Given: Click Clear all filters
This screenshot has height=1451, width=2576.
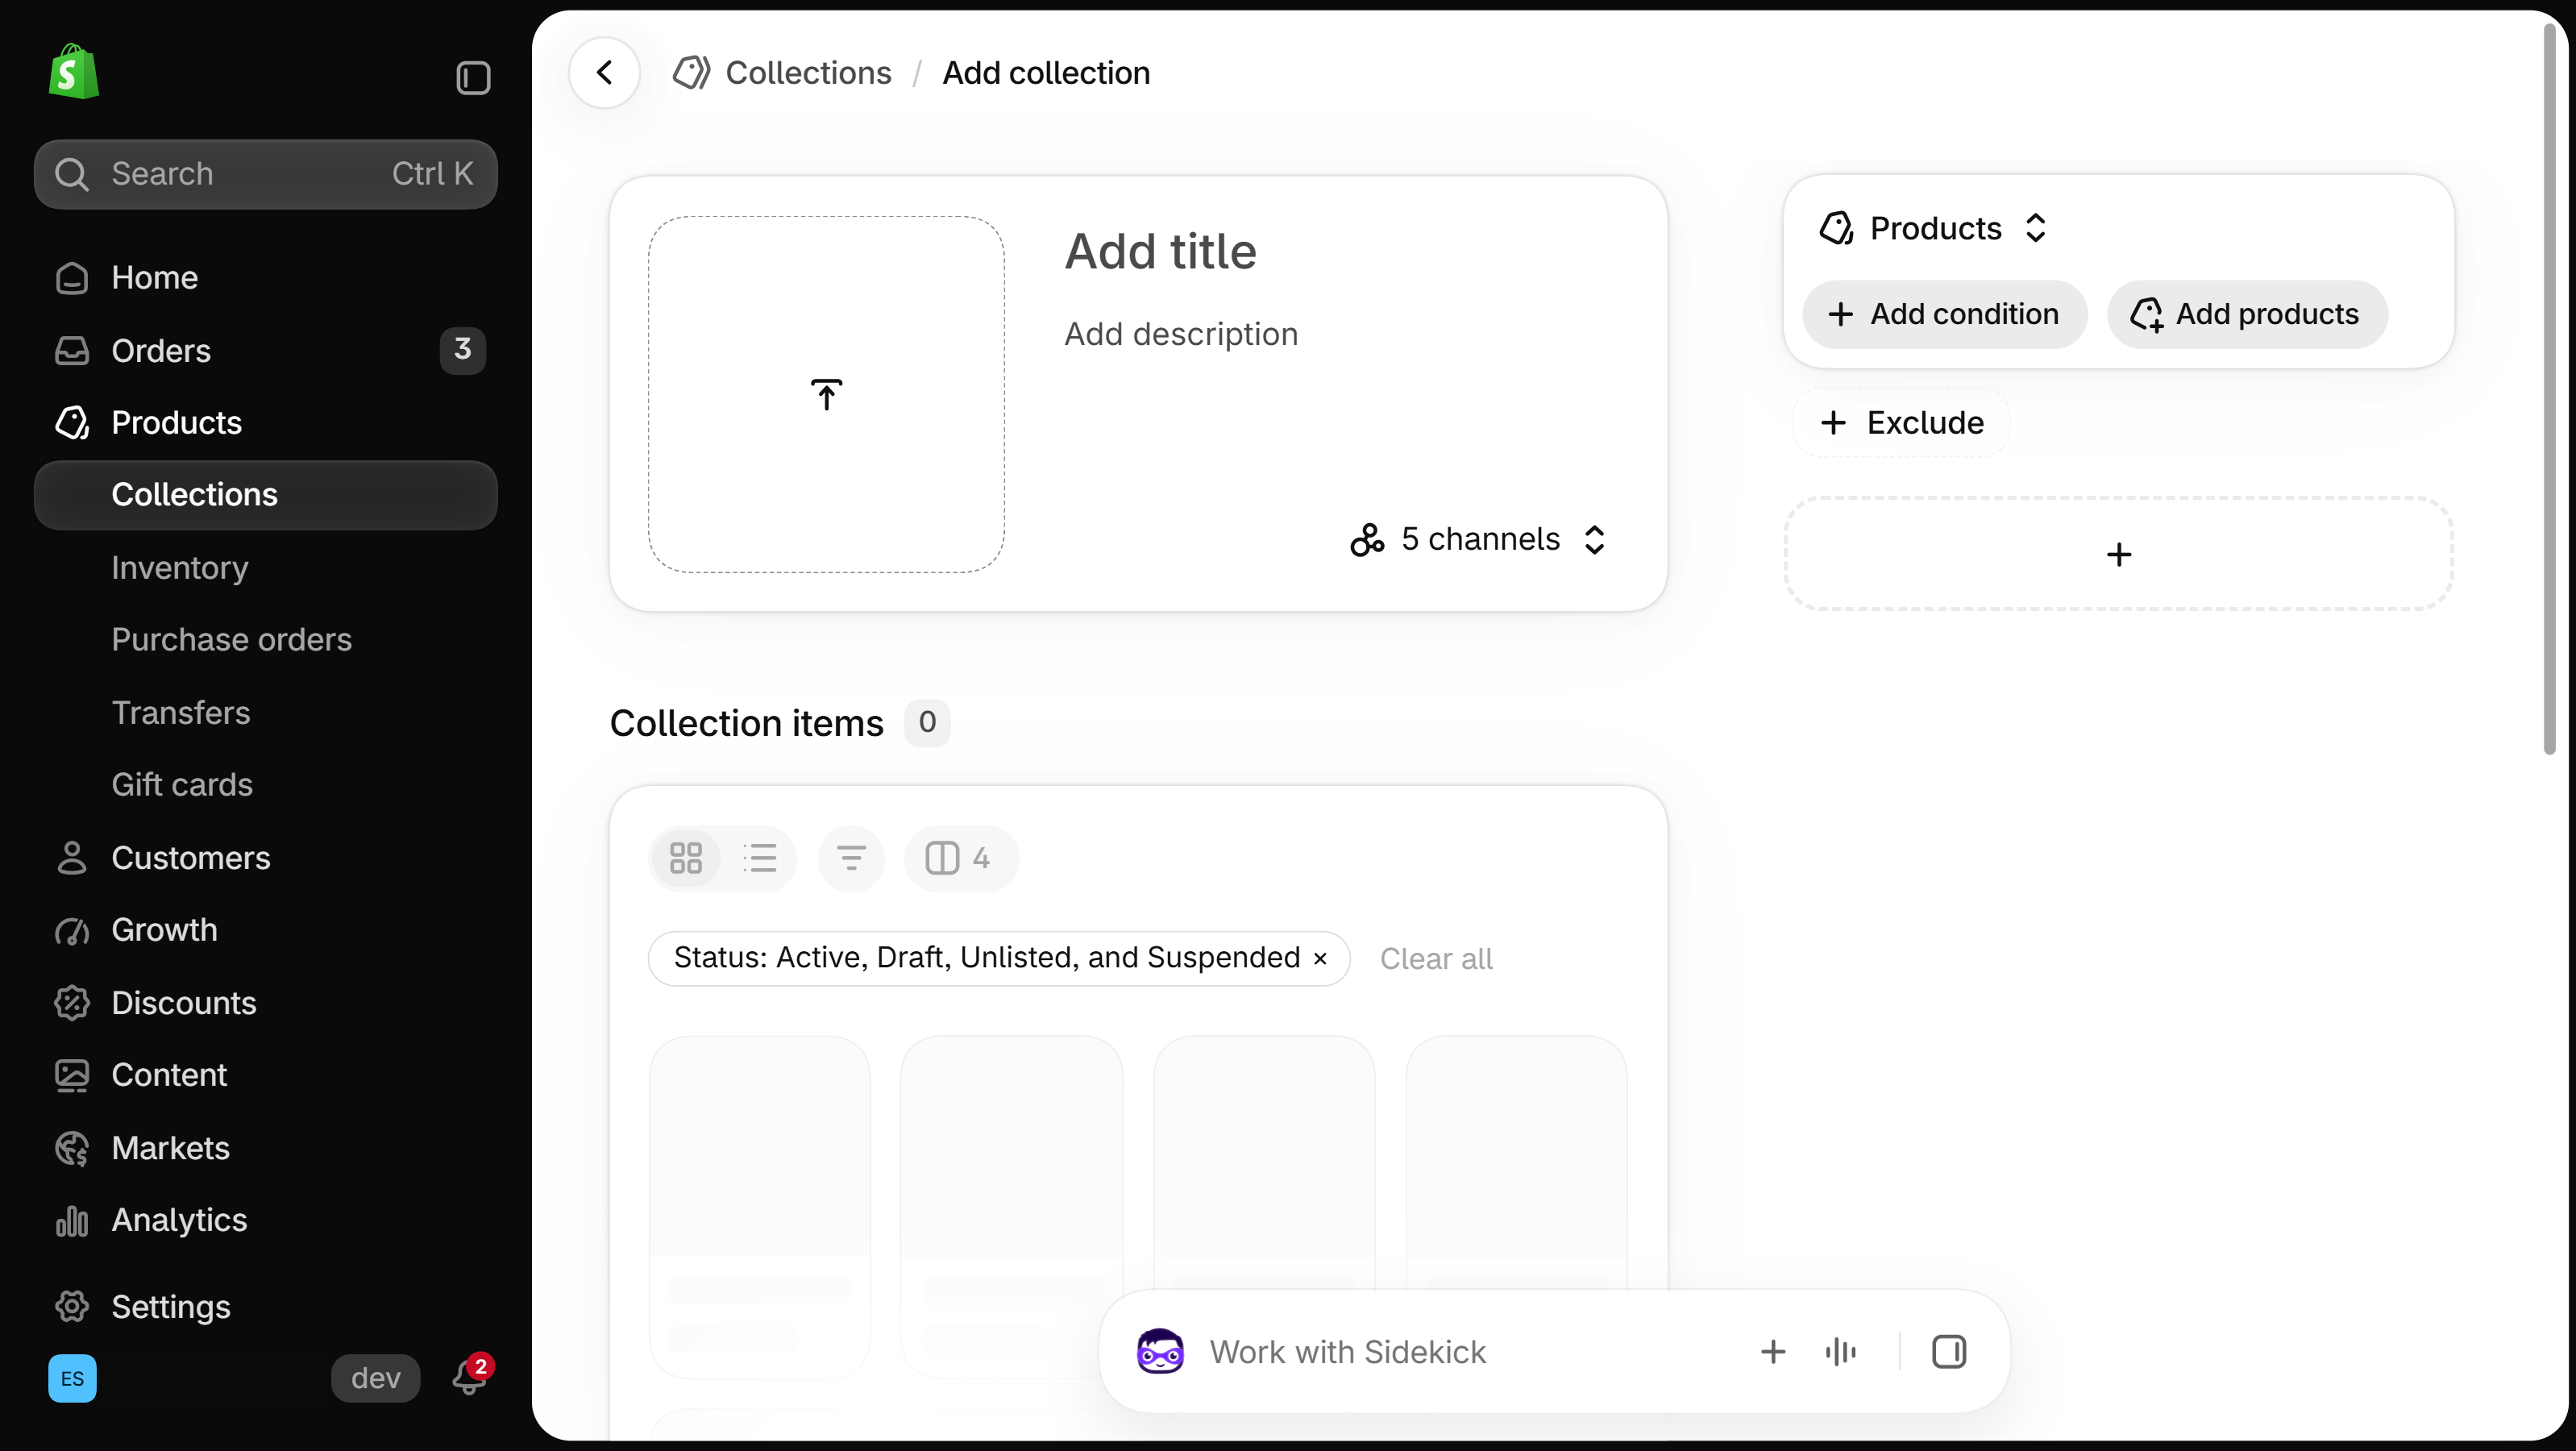Looking at the screenshot, I should point(1436,958).
